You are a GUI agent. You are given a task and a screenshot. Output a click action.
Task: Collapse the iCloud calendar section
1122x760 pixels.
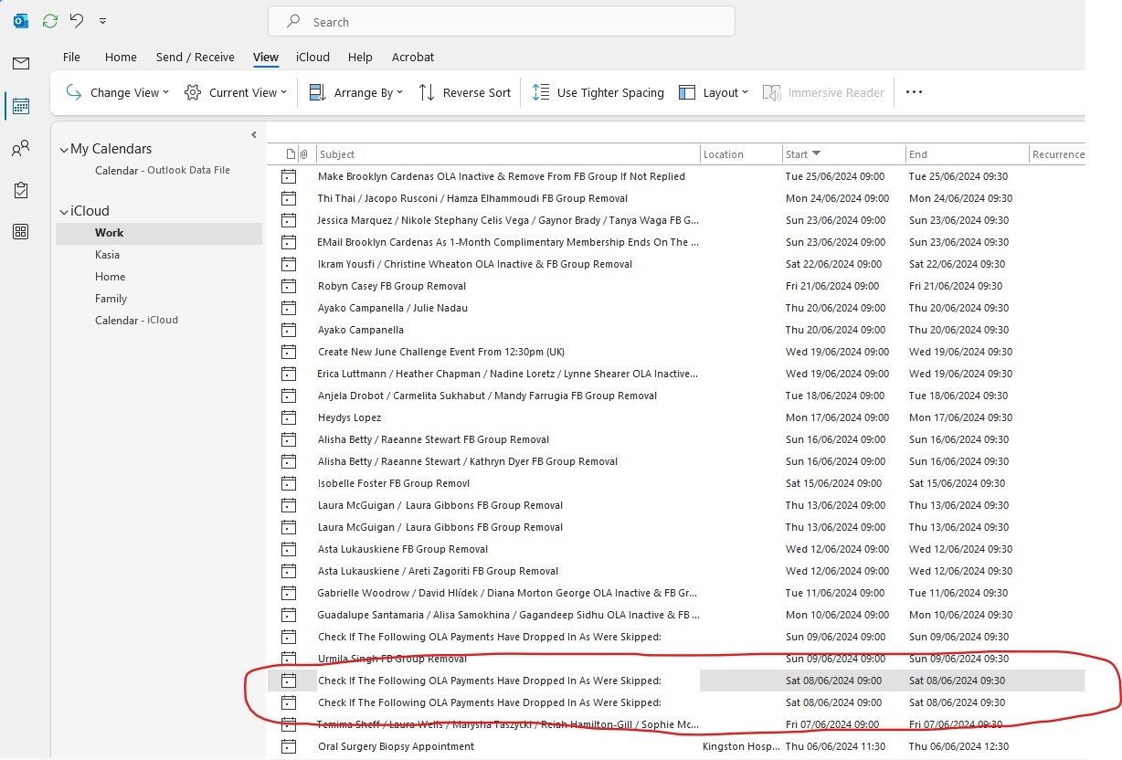(64, 210)
